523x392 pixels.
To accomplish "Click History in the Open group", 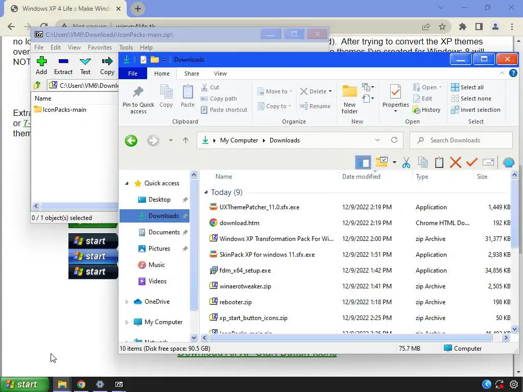I will click(x=426, y=110).
